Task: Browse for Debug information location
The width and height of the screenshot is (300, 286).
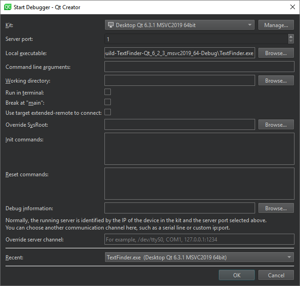Action: point(276,208)
